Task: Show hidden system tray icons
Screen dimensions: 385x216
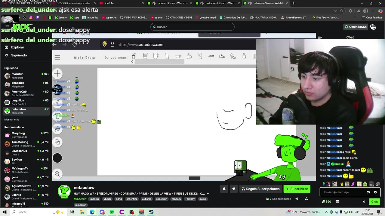Action: coord(326,212)
